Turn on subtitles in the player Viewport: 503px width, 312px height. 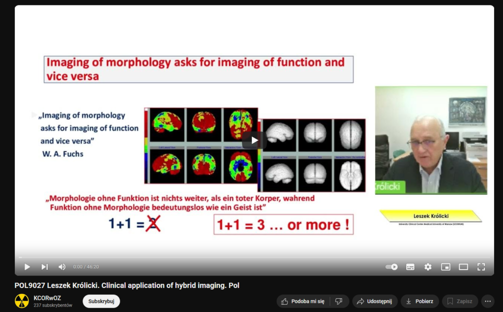coord(410,267)
